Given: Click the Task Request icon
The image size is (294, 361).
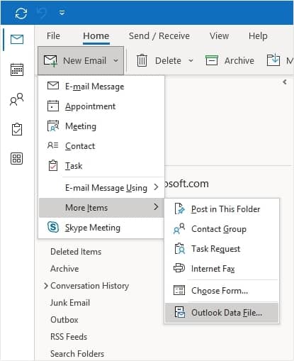Looking at the screenshot, I should 180,248.
